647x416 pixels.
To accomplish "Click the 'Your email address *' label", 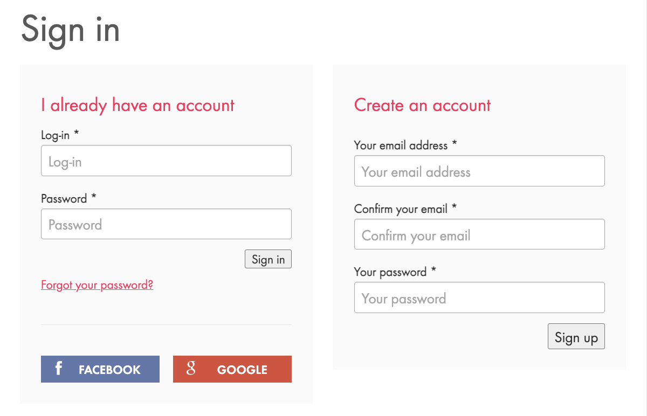I will (405, 145).
